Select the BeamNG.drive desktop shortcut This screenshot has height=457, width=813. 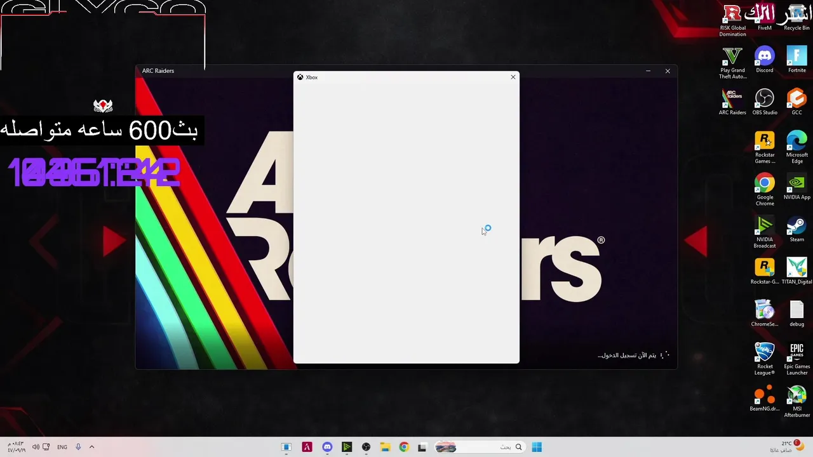[x=765, y=399]
